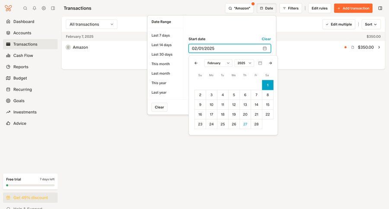Select Transactions in sidebar

click(30, 44)
